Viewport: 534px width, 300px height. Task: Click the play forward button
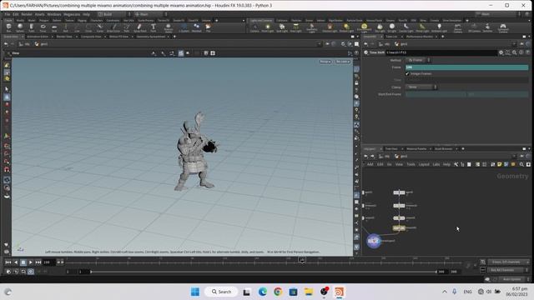[31, 262]
